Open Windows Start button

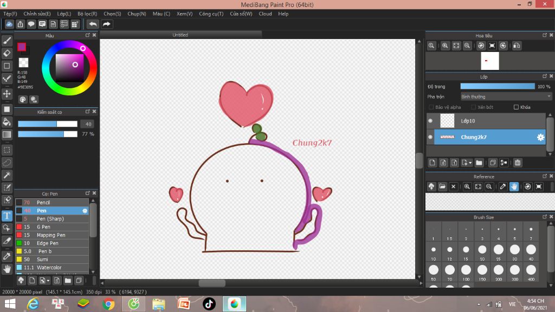point(10,304)
